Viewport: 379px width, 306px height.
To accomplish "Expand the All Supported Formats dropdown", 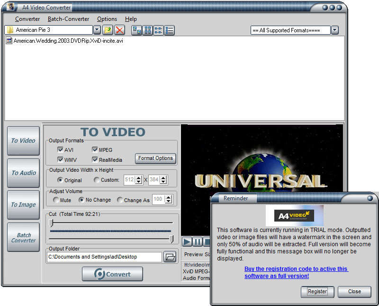I will coord(335,30).
